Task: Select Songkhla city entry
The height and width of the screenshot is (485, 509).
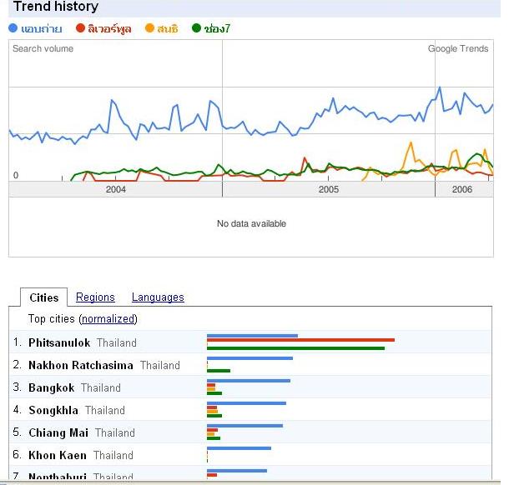Action: pyautogui.click(x=53, y=411)
